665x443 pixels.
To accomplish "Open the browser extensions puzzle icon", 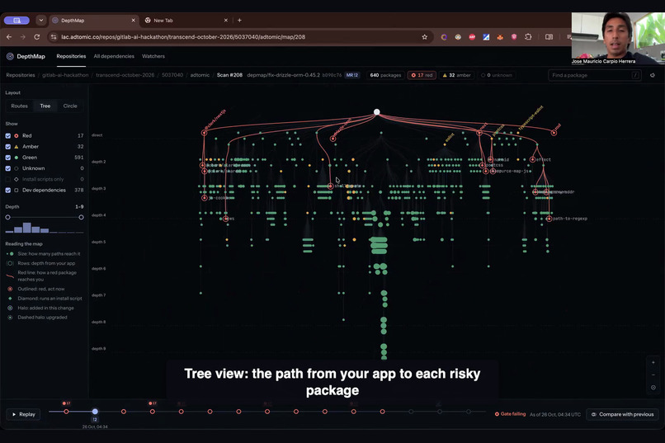I will click(x=528, y=37).
